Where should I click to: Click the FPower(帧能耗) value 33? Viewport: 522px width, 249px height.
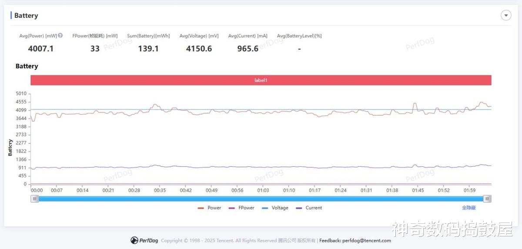tap(95, 49)
